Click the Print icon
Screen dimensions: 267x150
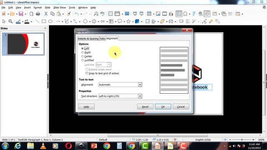tap(38, 14)
